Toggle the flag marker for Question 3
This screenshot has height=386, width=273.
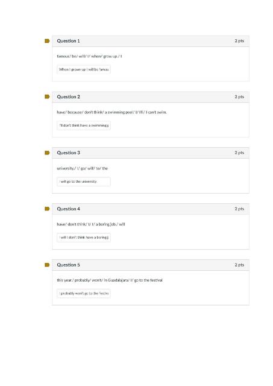pyautogui.click(x=47, y=153)
